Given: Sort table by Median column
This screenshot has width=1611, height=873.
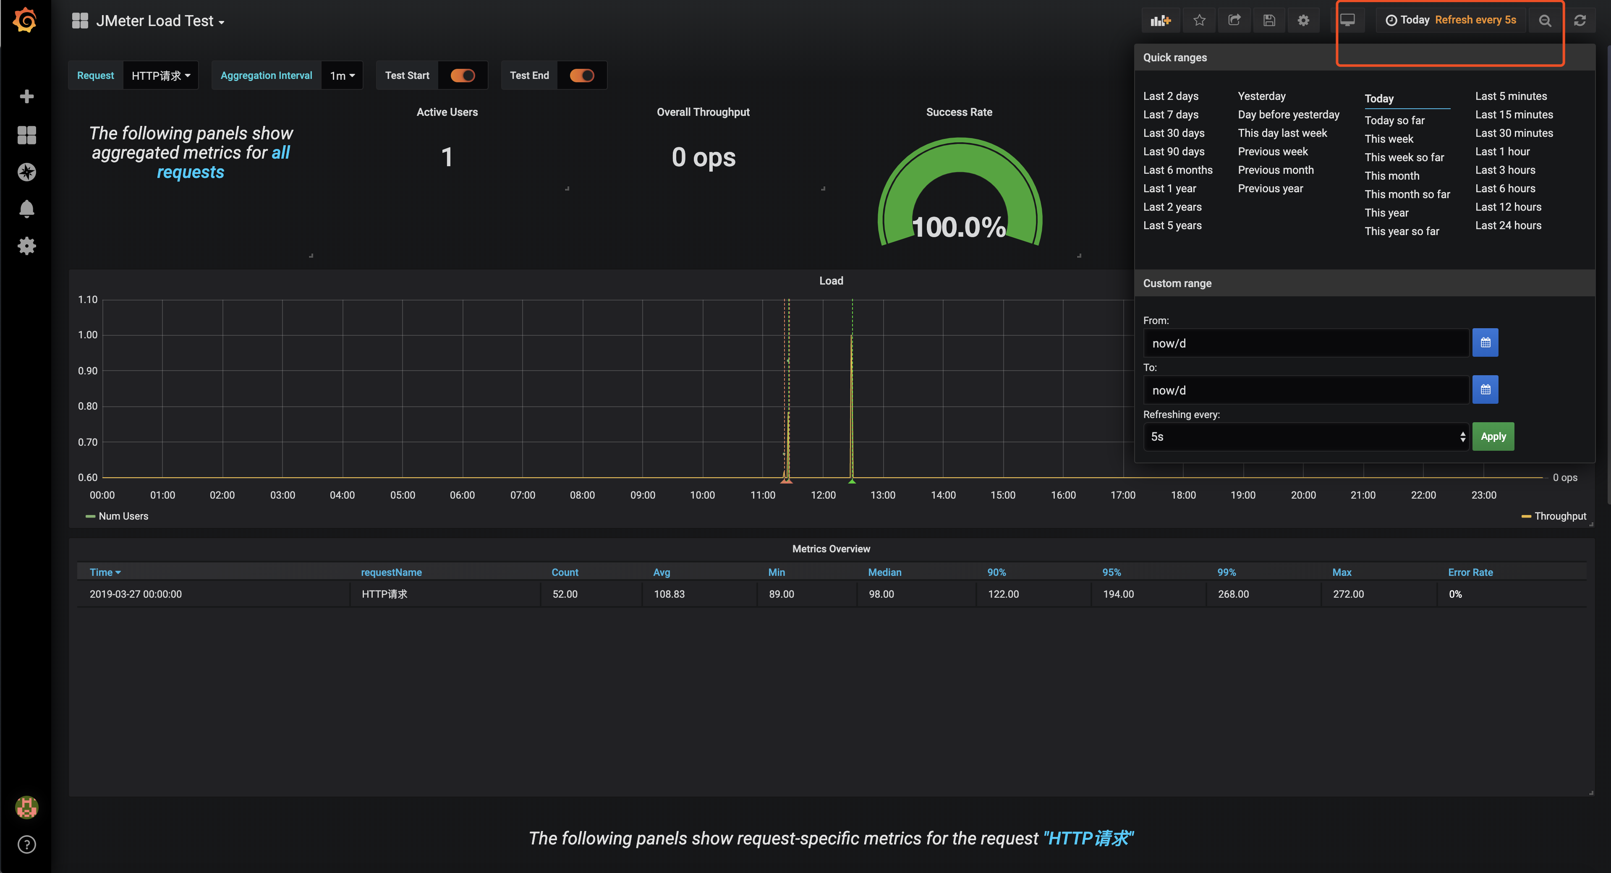Looking at the screenshot, I should [884, 572].
